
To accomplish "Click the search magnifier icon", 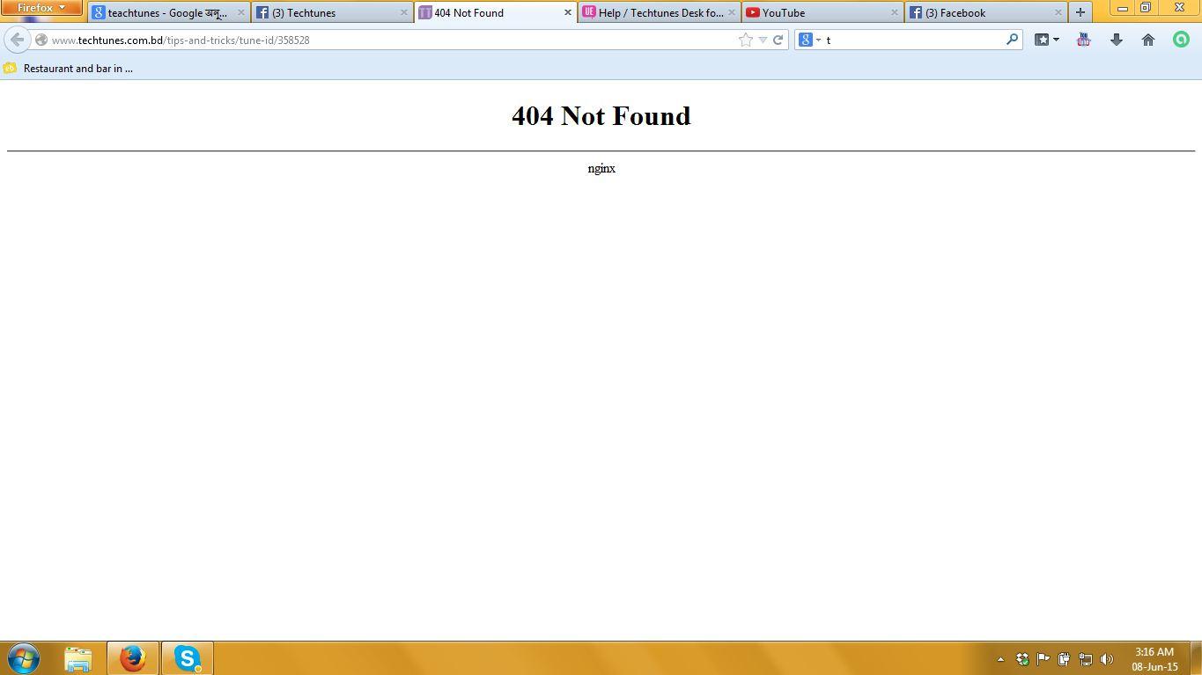I will click(x=1012, y=40).
